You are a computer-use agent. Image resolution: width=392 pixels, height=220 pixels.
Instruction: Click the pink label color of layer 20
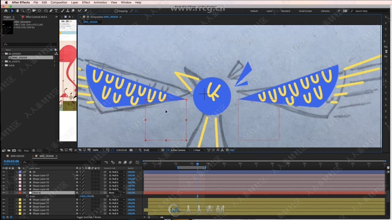tap(20, 175)
